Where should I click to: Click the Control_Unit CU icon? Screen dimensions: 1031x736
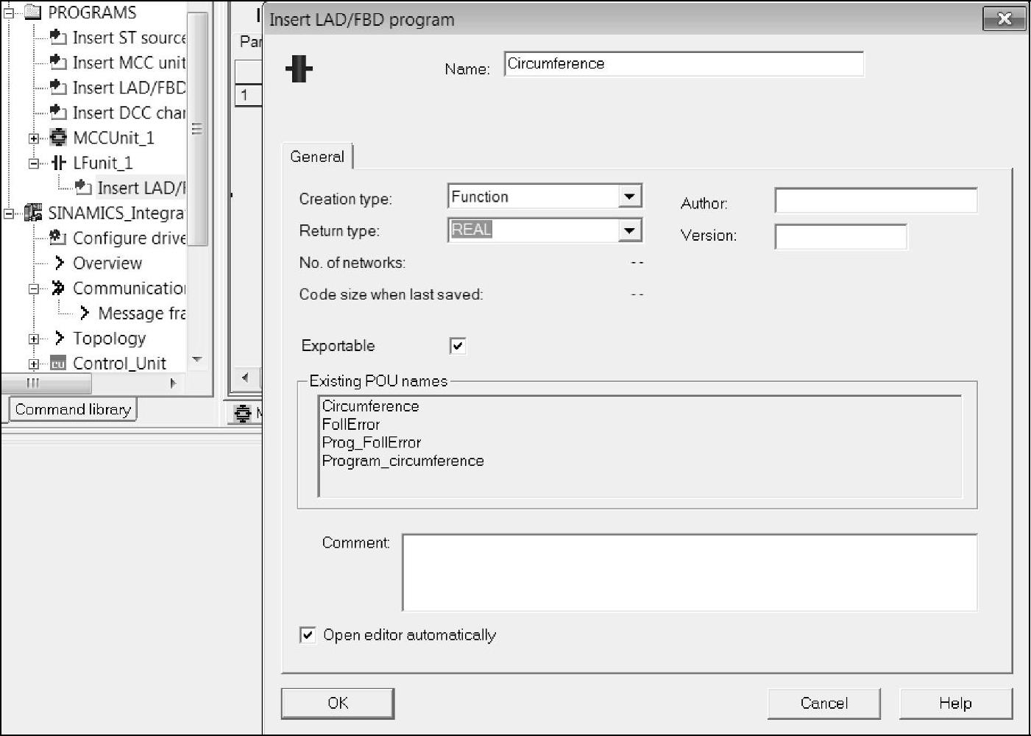click(x=58, y=363)
